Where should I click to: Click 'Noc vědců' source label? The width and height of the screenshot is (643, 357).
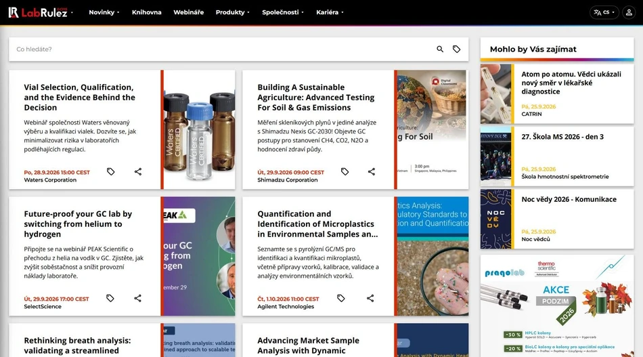[x=535, y=239]
